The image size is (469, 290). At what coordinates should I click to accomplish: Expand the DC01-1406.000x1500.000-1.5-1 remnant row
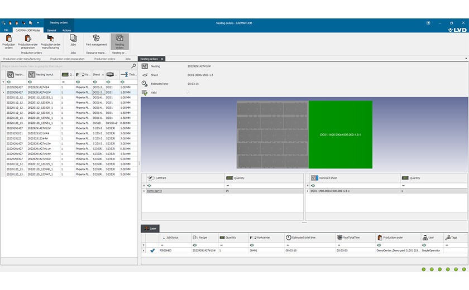308,191
